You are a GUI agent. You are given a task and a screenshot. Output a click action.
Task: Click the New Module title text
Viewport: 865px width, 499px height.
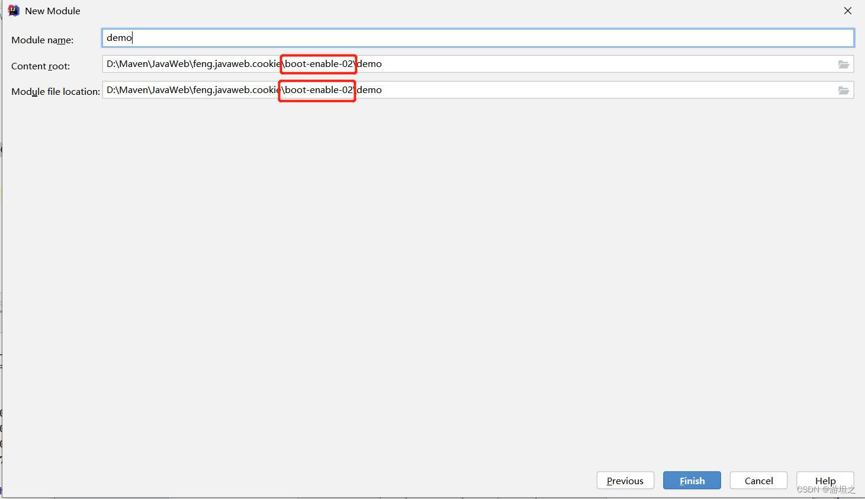point(53,10)
